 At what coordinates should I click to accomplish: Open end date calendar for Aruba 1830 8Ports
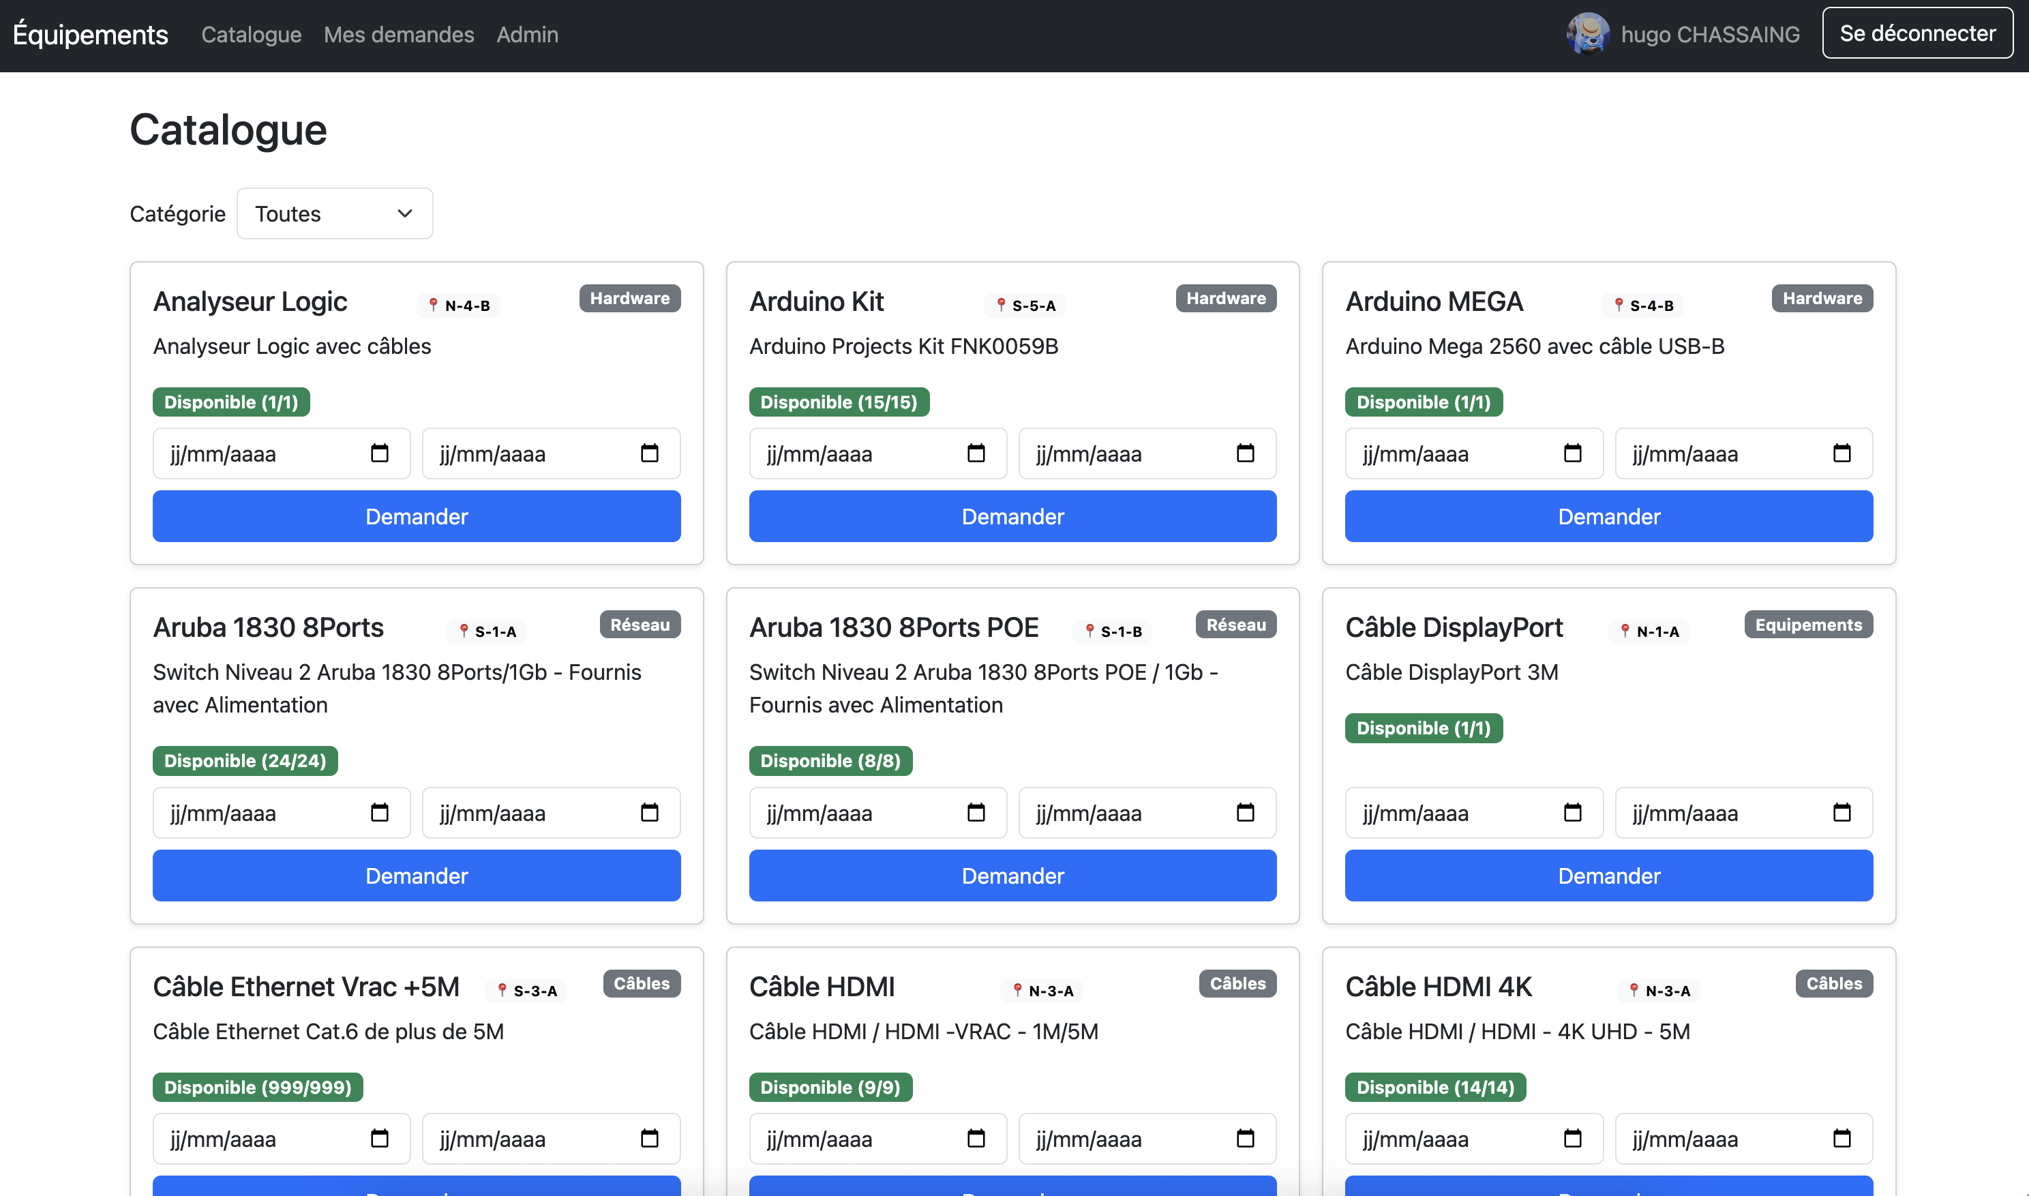click(648, 812)
